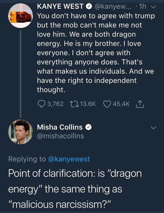Click the reply speech bubble icon

click(41, 104)
